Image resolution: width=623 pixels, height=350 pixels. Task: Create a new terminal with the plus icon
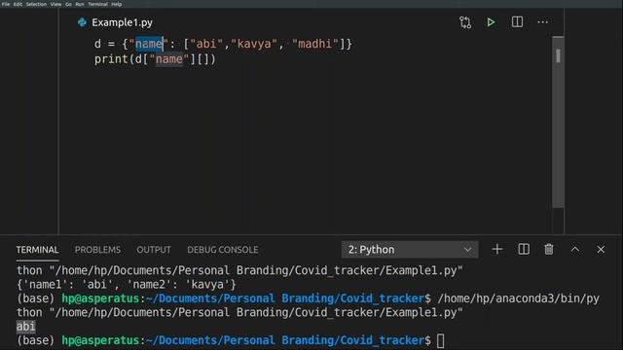[497, 249]
